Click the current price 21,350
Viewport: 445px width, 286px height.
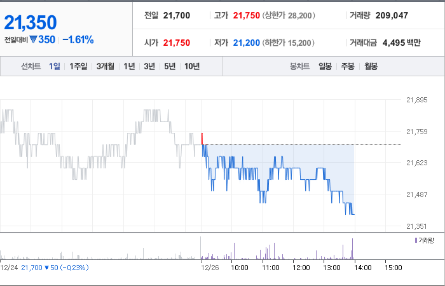pyautogui.click(x=31, y=22)
